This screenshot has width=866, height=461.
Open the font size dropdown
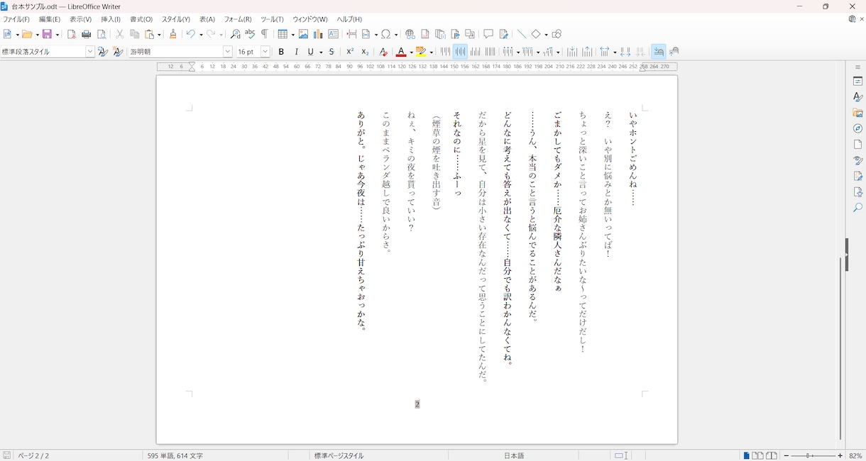pos(265,52)
